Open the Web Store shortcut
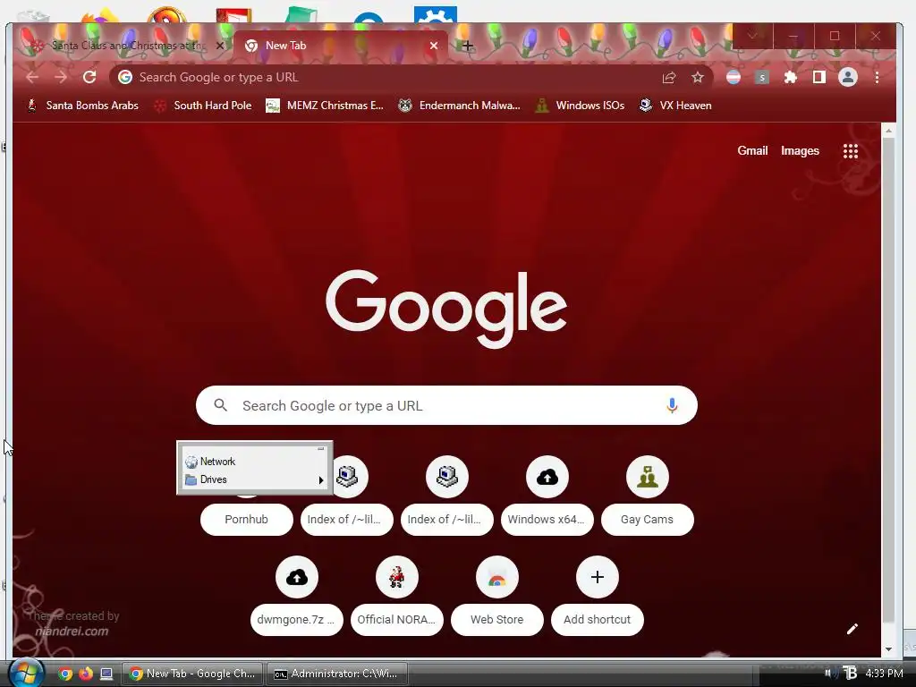916x687 pixels. click(x=497, y=597)
